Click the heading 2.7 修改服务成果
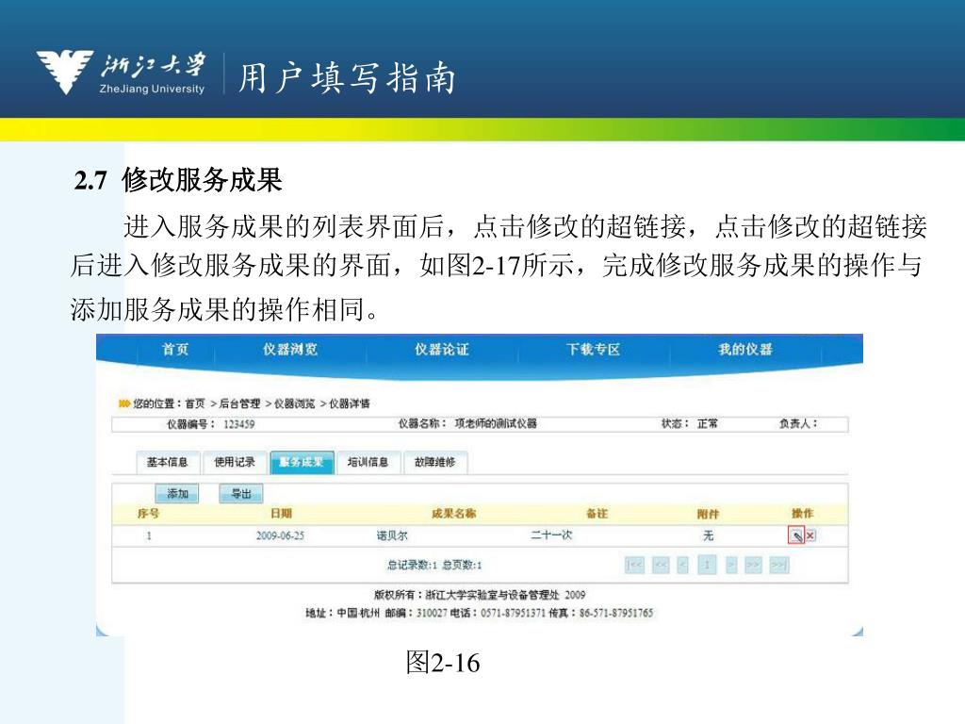This screenshot has width=965, height=724. tap(178, 180)
